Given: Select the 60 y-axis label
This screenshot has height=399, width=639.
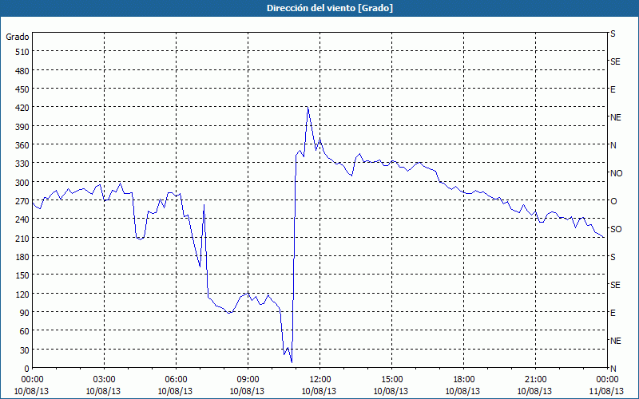Looking at the screenshot, I should (25, 331).
